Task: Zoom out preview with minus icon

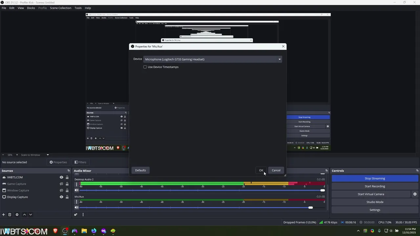Action: (x=3, y=155)
